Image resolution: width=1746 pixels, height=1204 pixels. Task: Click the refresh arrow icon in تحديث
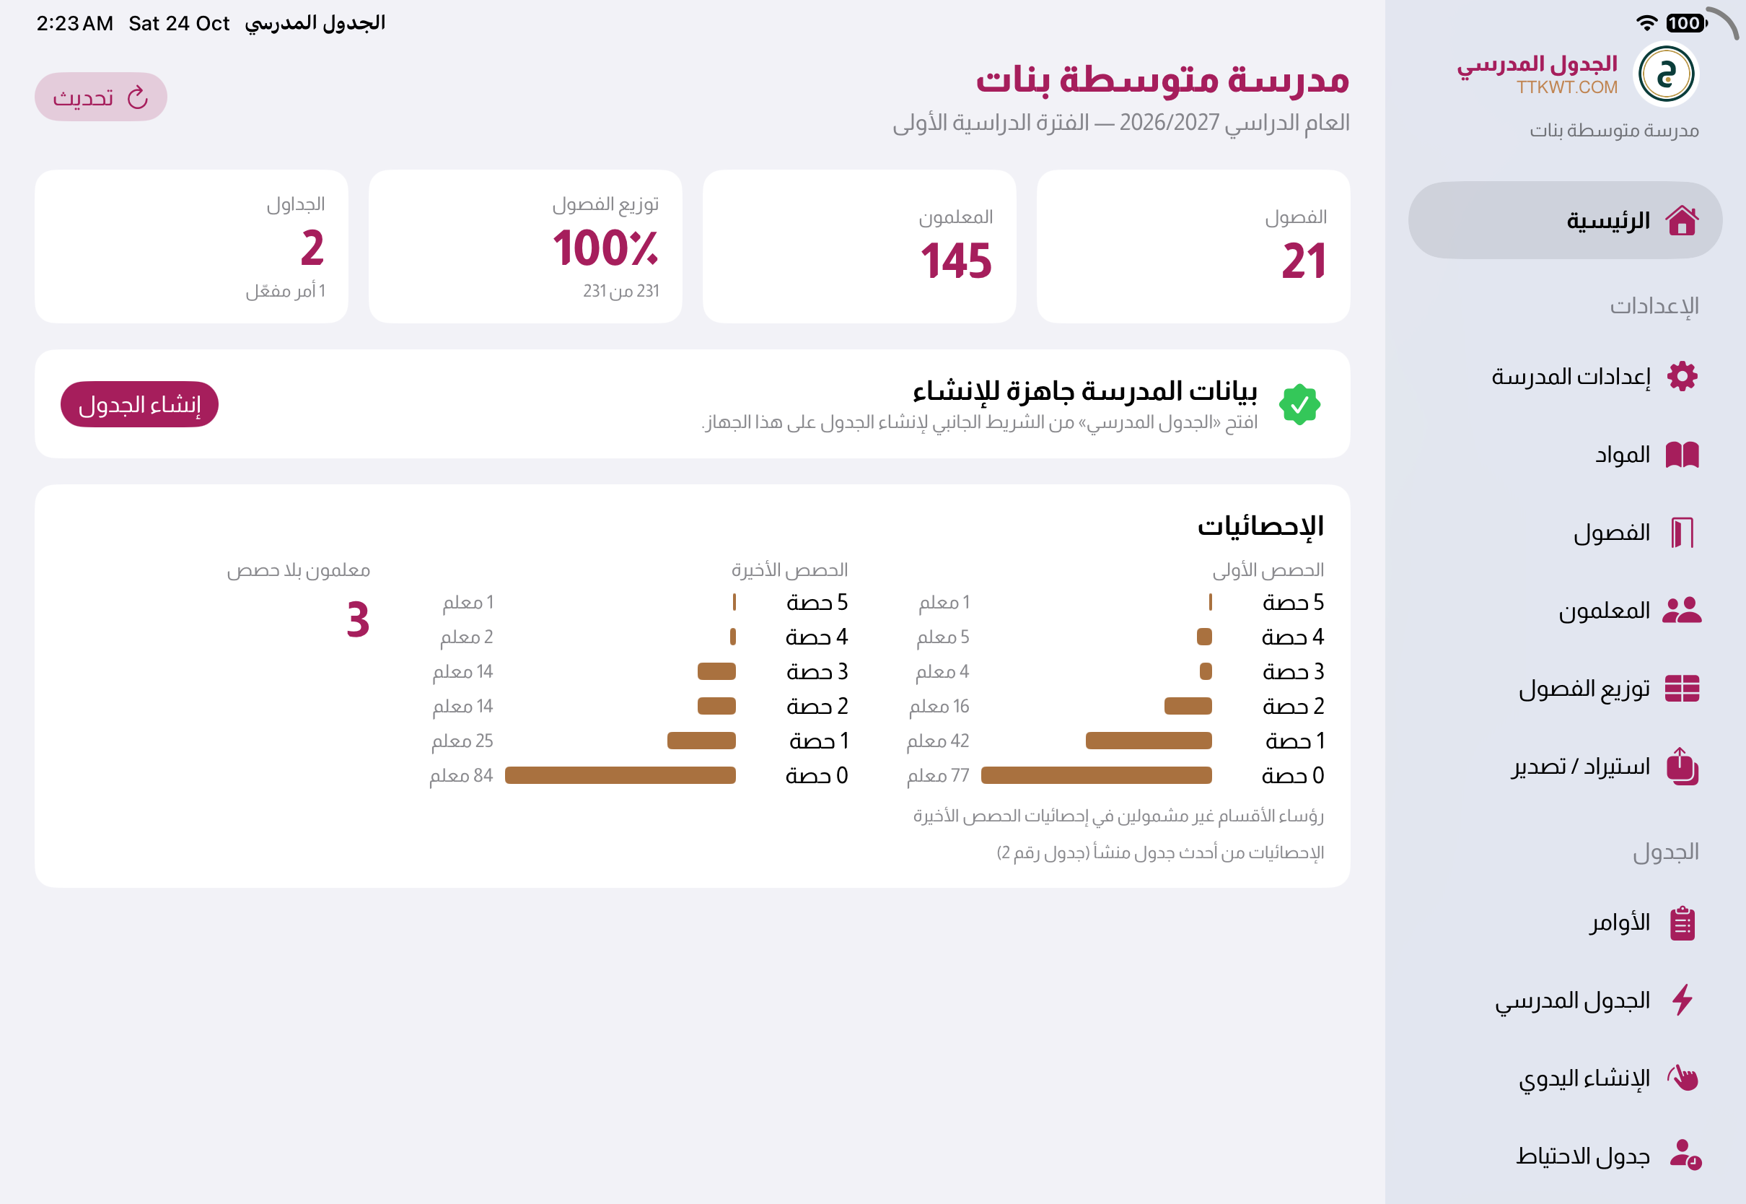[137, 97]
